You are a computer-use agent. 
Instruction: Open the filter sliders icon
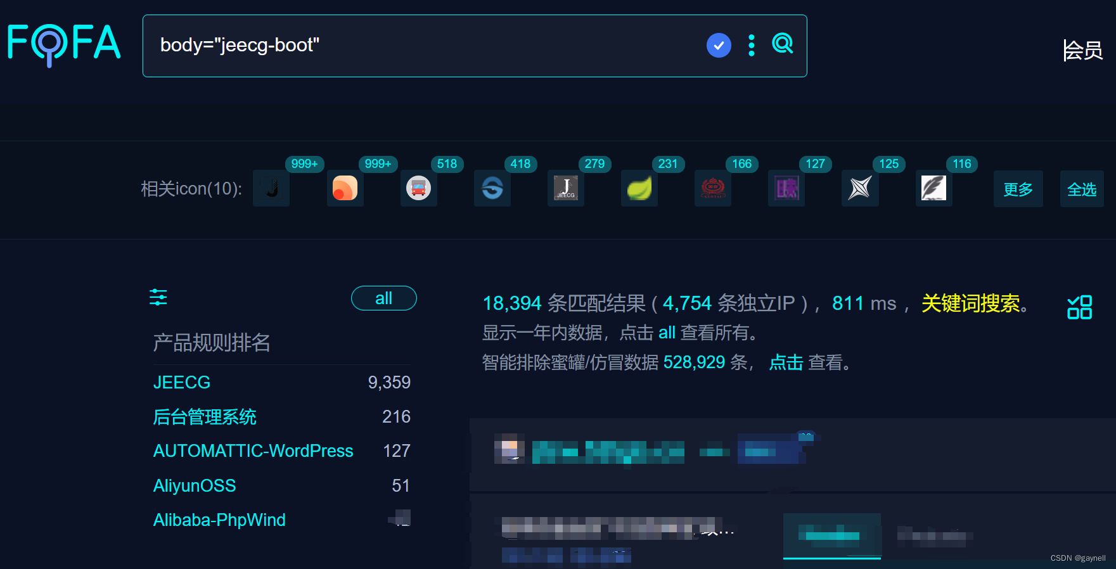158,297
